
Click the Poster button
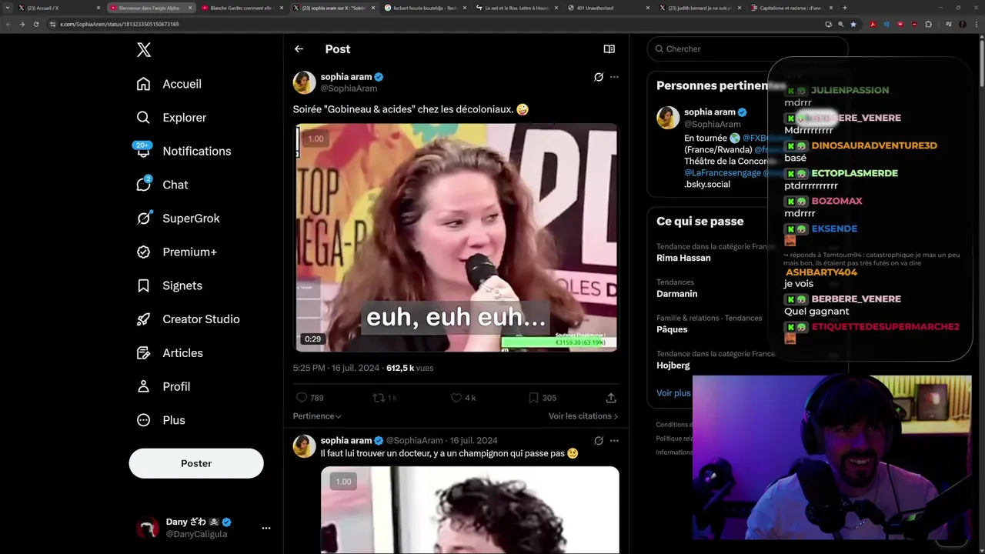pyautogui.click(x=196, y=463)
